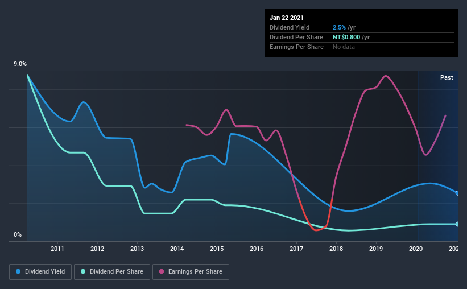Click the tooltip Earnings Per Share row label
Viewport: 467px width, 289px height.
point(296,47)
